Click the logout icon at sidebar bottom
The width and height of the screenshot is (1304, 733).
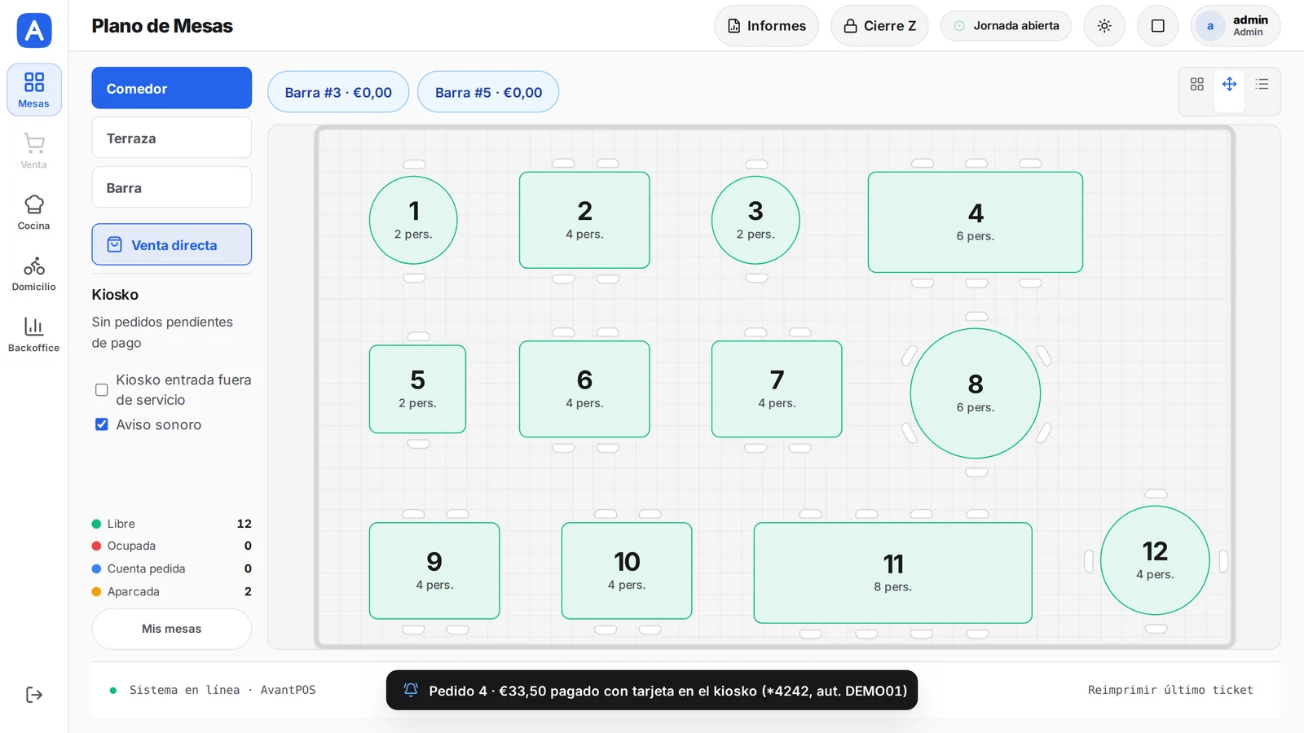(x=34, y=695)
